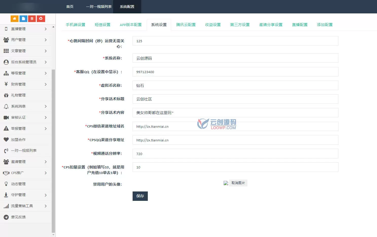This screenshot has height=237, width=377.
Task: Focus the 分享话术标题 input field
Action: pyautogui.click(x=235, y=99)
